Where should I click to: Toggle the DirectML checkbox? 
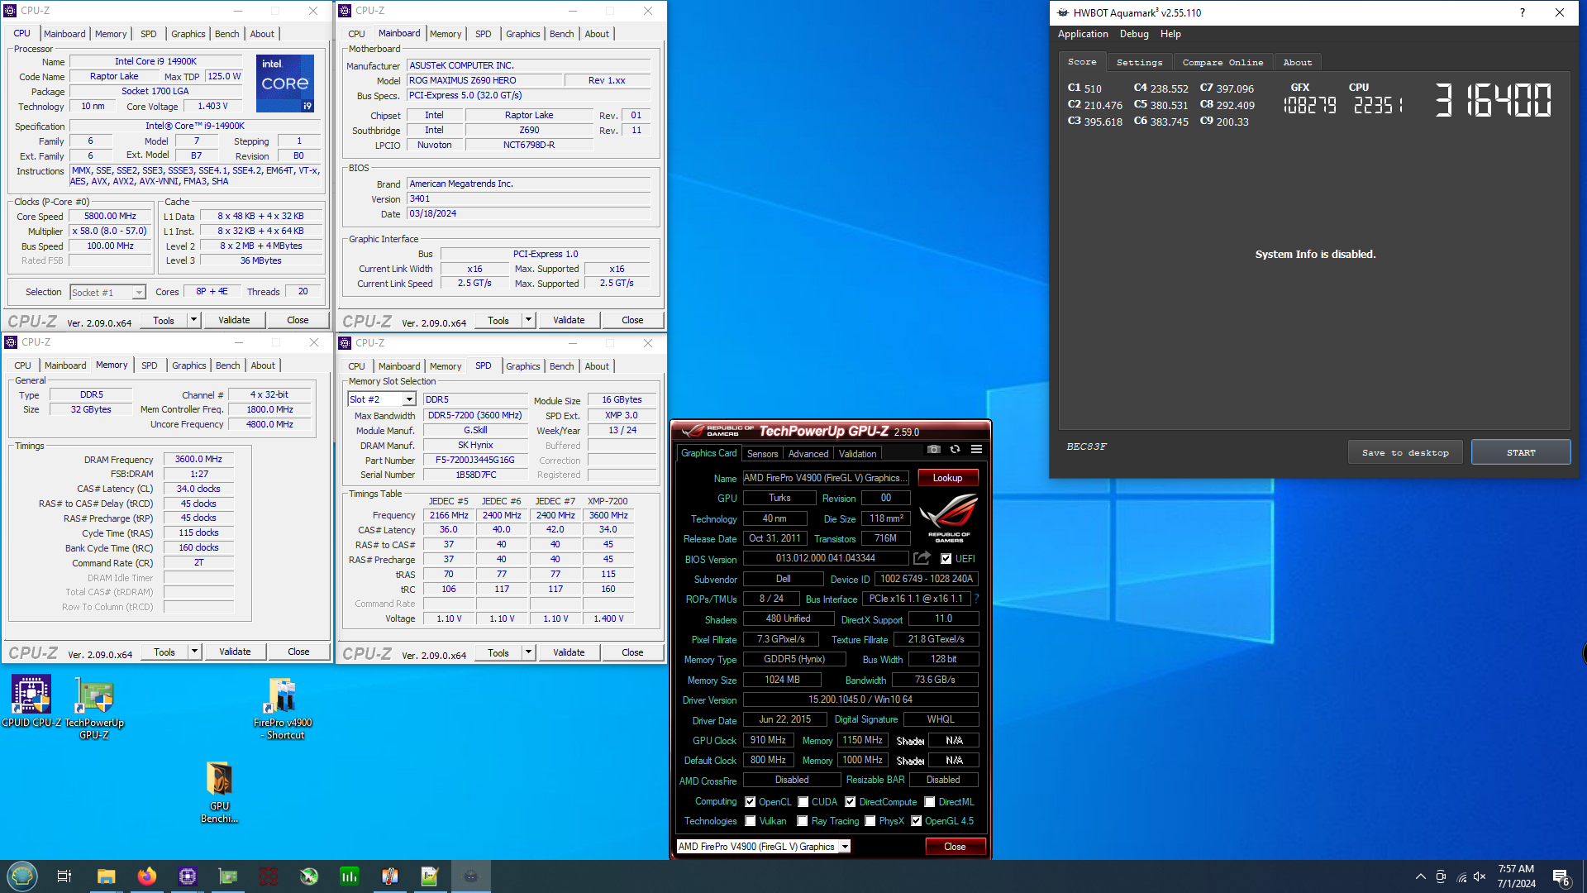click(929, 802)
